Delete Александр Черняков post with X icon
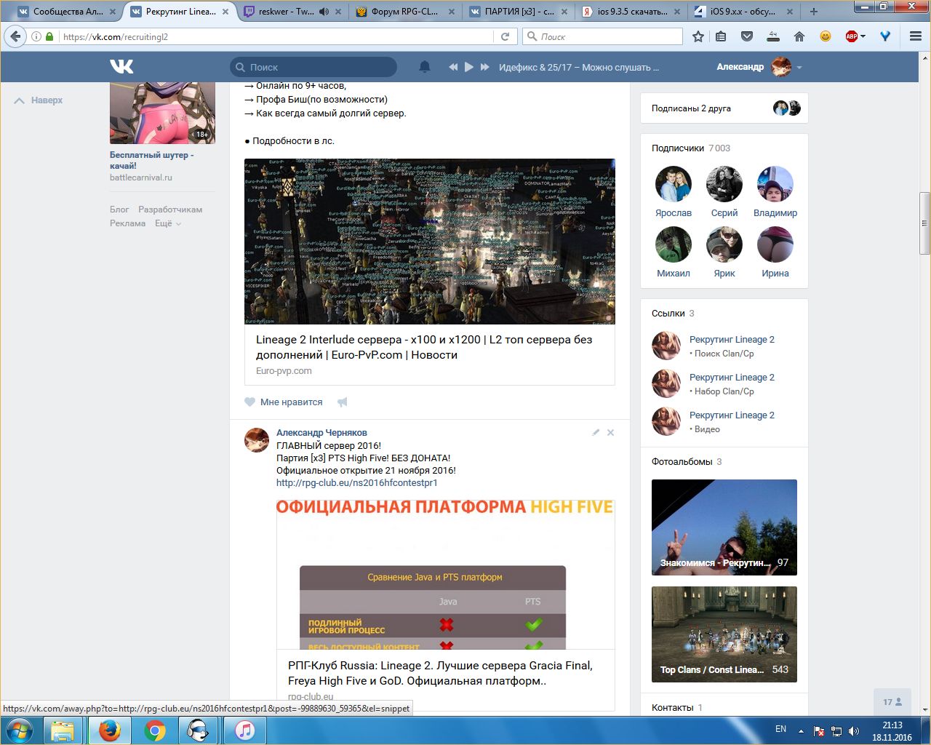Viewport: 931px width, 745px height. point(610,432)
